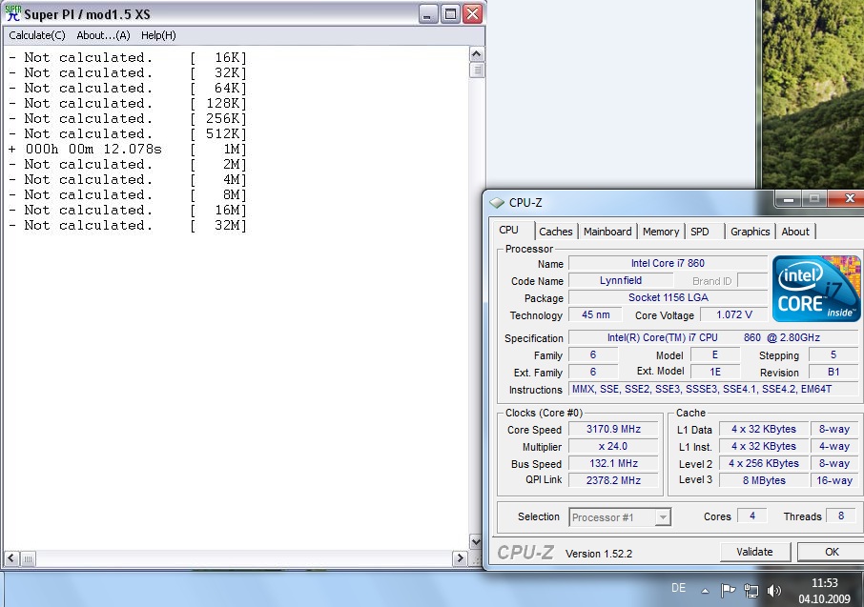
Task: Switch to the Graphics tab
Action: (x=750, y=232)
